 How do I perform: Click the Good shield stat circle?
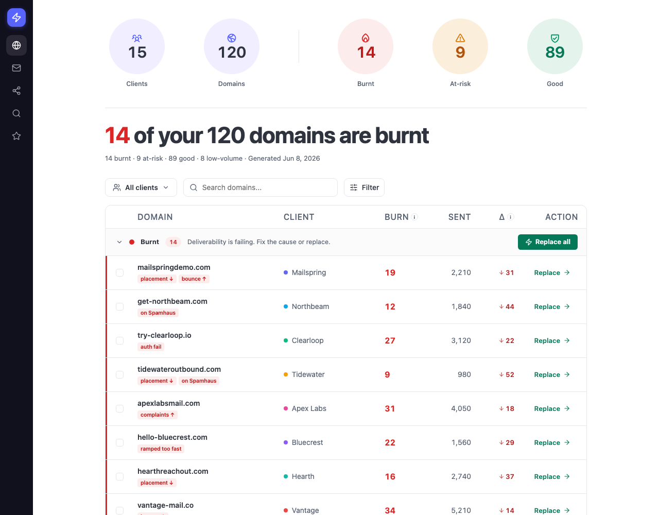pyautogui.click(x=555, y=46)
